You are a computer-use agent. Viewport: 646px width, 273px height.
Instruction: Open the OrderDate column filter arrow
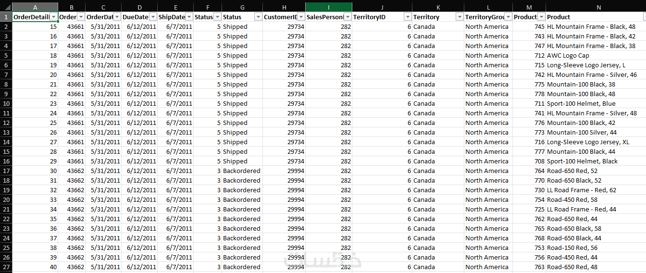117,17
